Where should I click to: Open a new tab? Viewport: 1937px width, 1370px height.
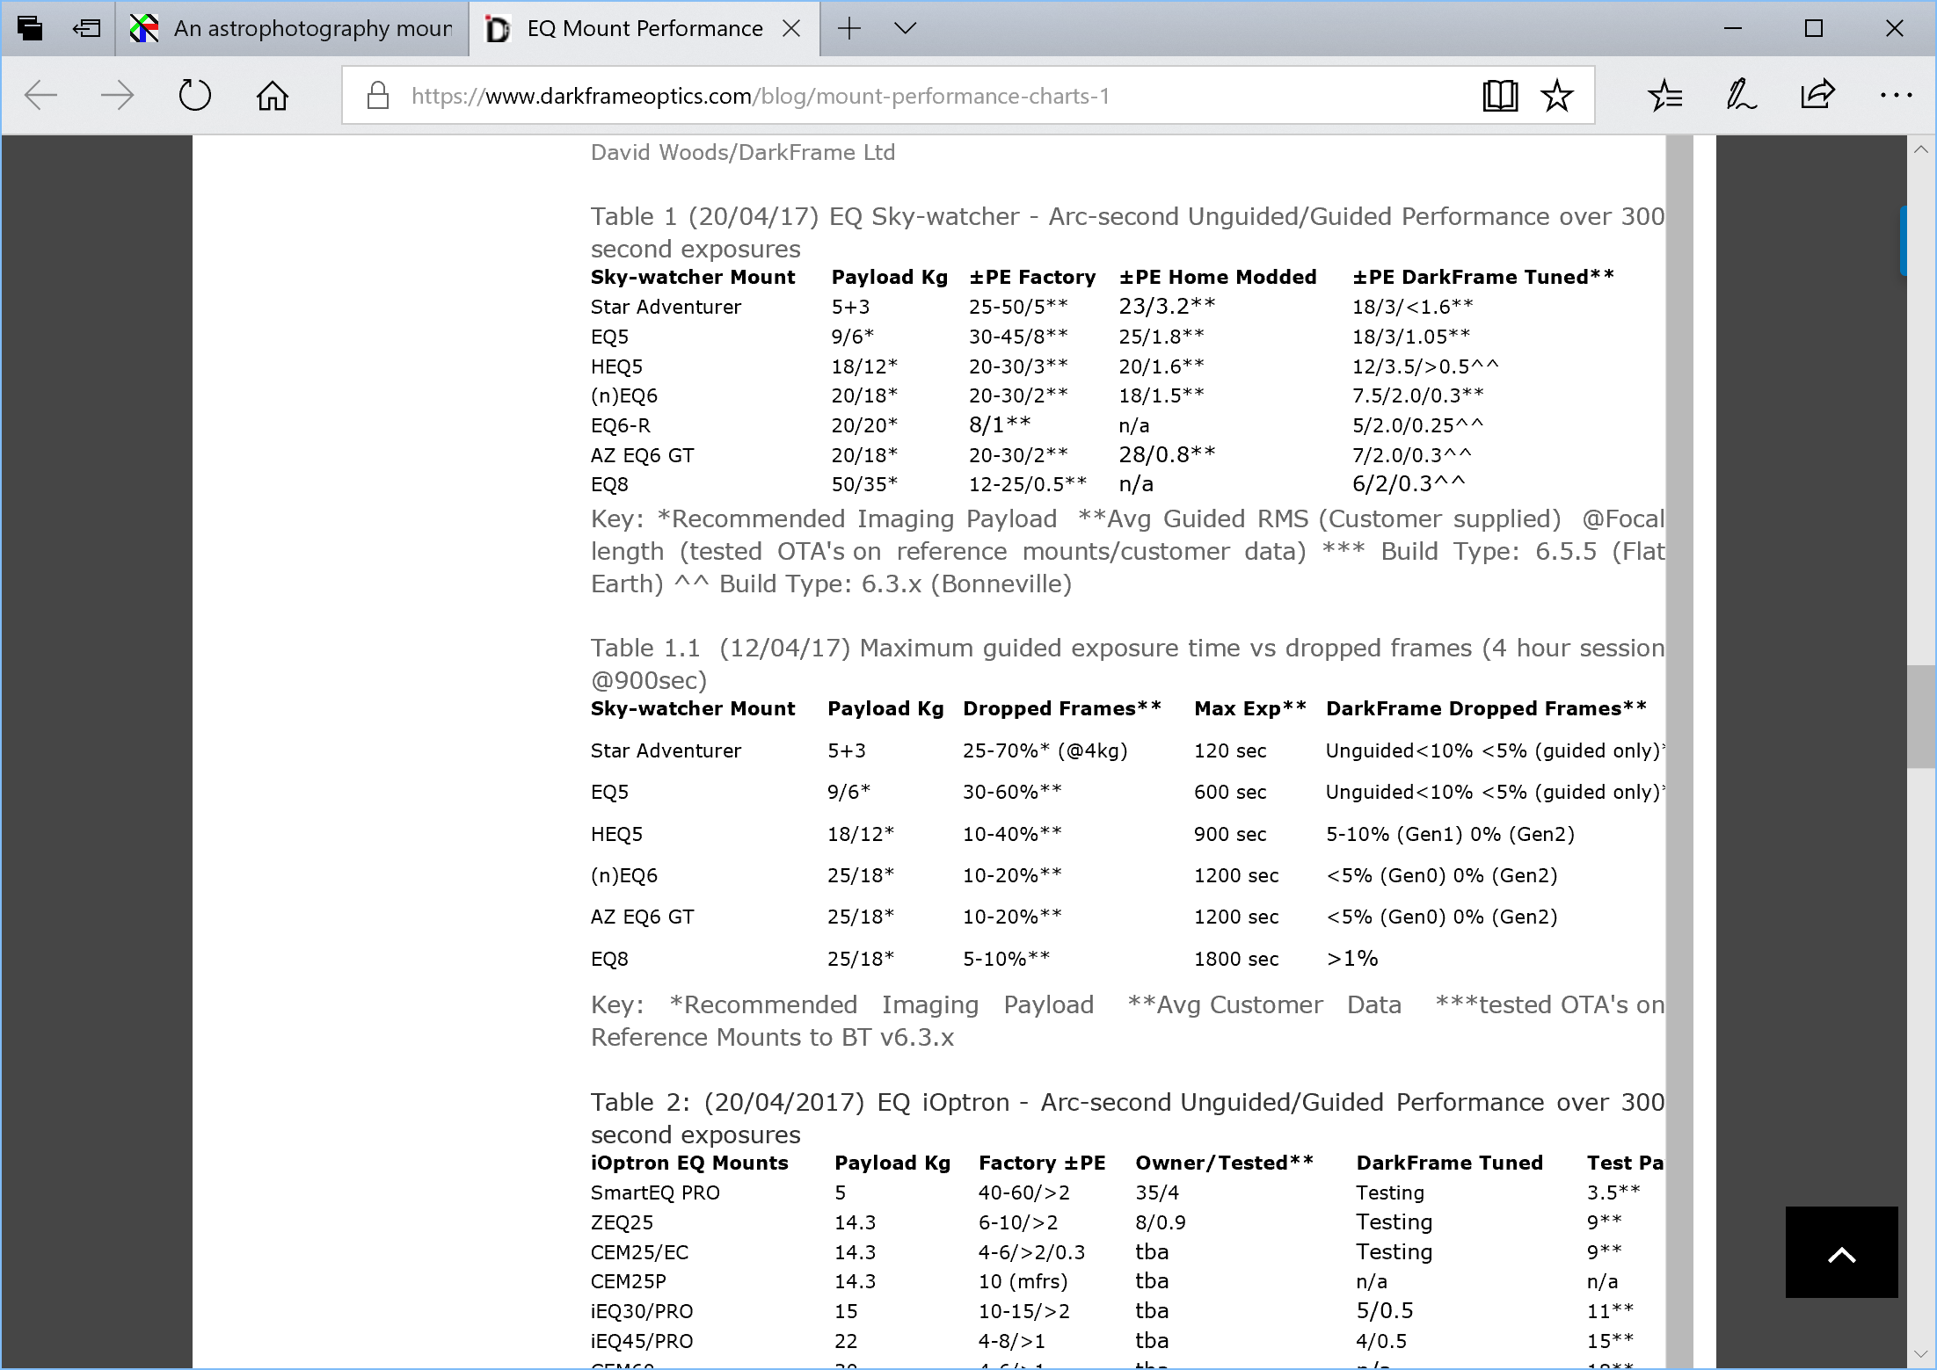(849, 28)
